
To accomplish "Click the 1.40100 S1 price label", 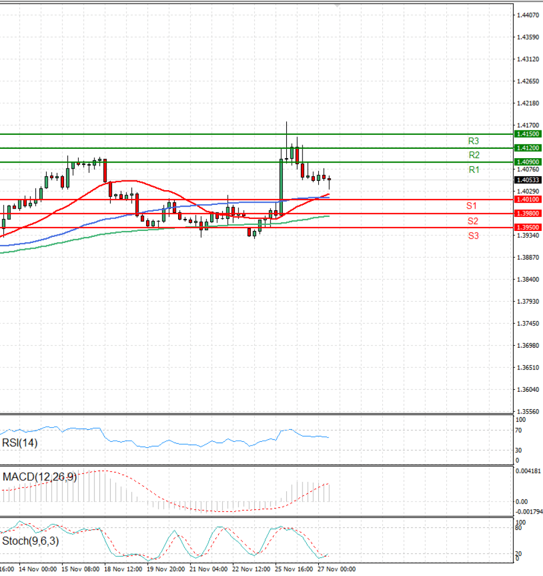I will point(528,199).
